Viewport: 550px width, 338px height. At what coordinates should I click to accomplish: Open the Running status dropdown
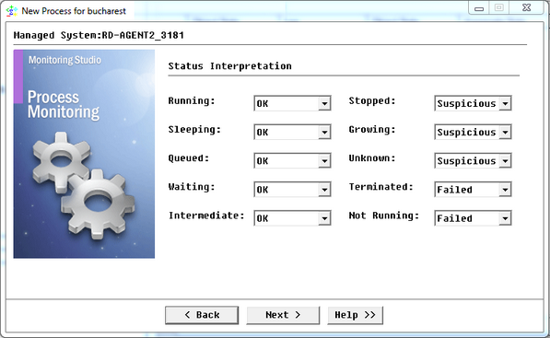click(292, 103)
